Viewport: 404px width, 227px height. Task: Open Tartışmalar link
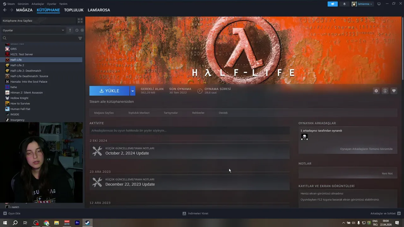point(171,113)
